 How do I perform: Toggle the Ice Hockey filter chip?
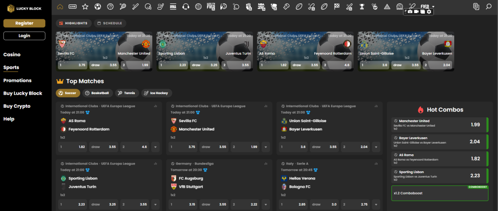157,93
